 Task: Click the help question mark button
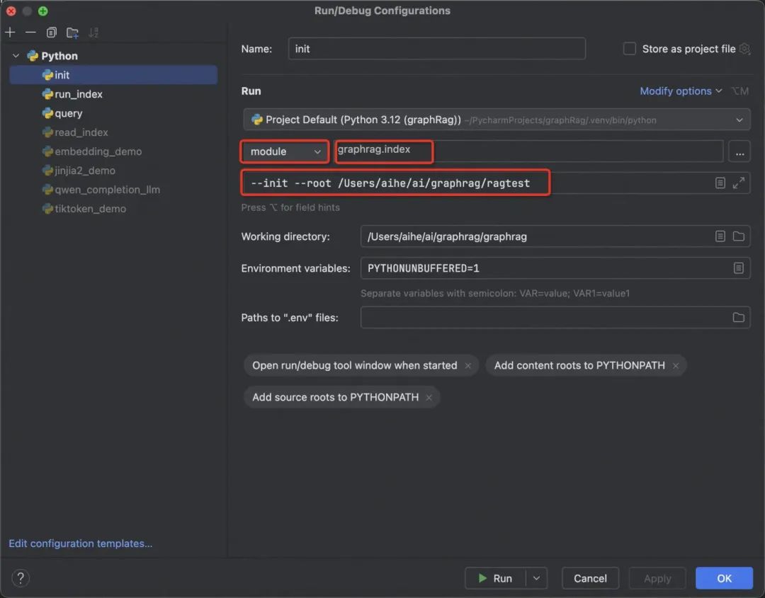click(20, 578)
